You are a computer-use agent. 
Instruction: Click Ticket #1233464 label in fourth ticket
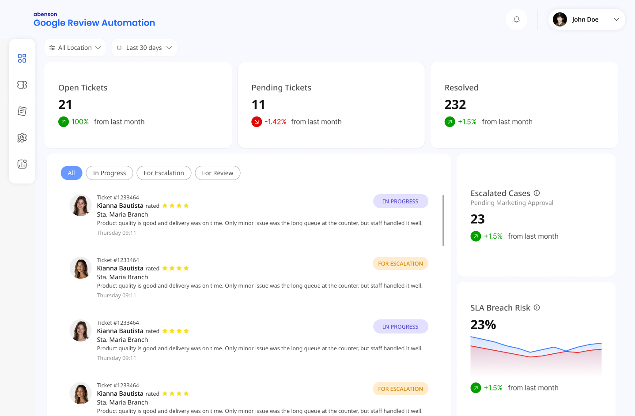(x=118, y=386)
